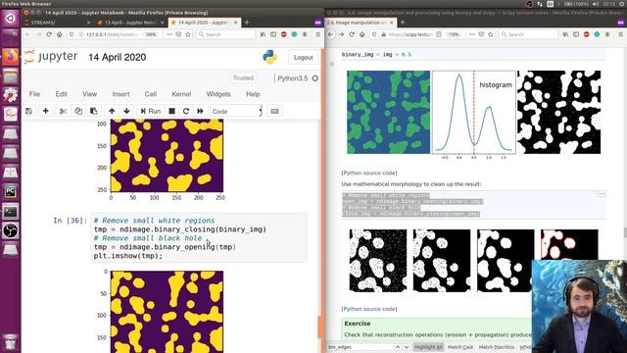Click first Python source code link below histogram
Image resolution: width=627 pixels, height=353 pixels.
pos(369,173)
